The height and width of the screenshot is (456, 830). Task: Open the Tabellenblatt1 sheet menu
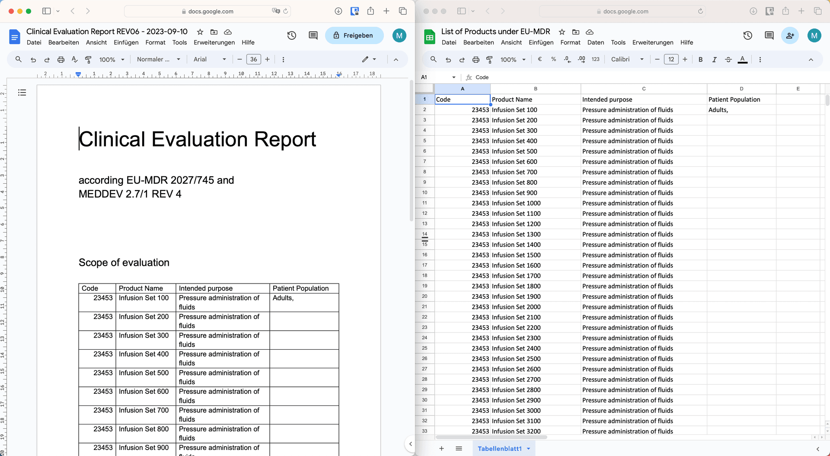(528, 449)
